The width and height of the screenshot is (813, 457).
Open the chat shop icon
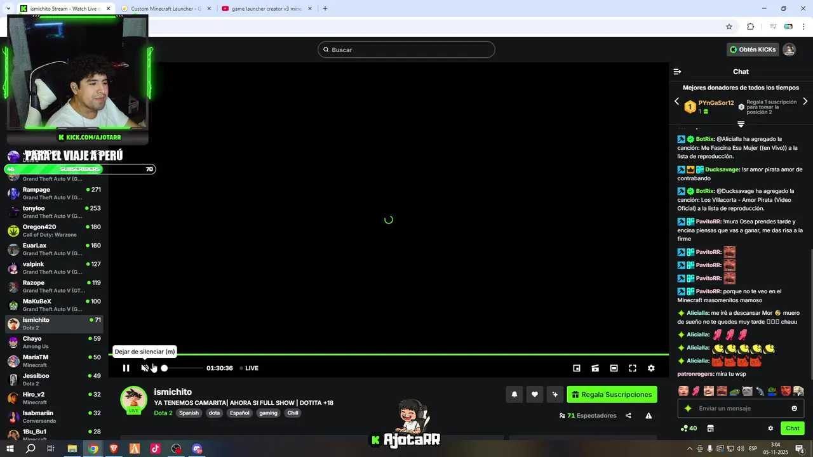pos(710,428)
